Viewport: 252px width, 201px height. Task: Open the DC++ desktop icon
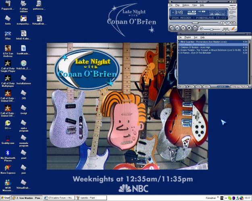point(8,125)
